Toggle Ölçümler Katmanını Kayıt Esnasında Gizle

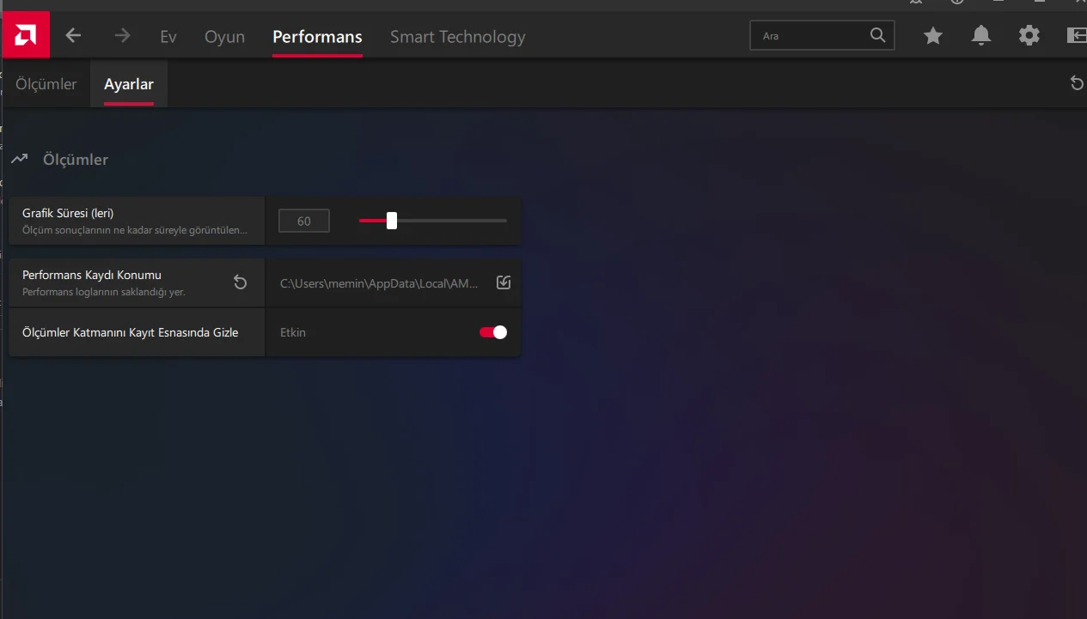click(x=493, y=332)
